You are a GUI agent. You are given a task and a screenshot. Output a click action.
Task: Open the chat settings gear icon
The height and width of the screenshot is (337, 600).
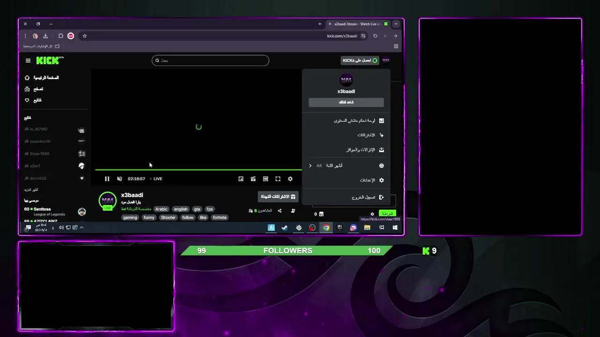coord(372,214)
